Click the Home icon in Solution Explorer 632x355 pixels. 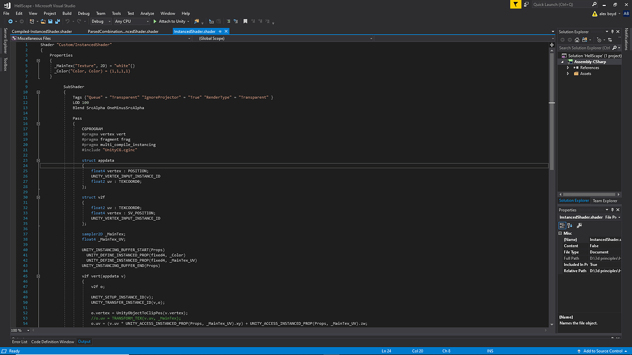coord(578,40)
